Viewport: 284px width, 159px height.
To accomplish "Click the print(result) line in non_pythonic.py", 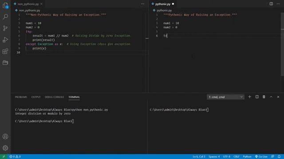I will 43,40.
